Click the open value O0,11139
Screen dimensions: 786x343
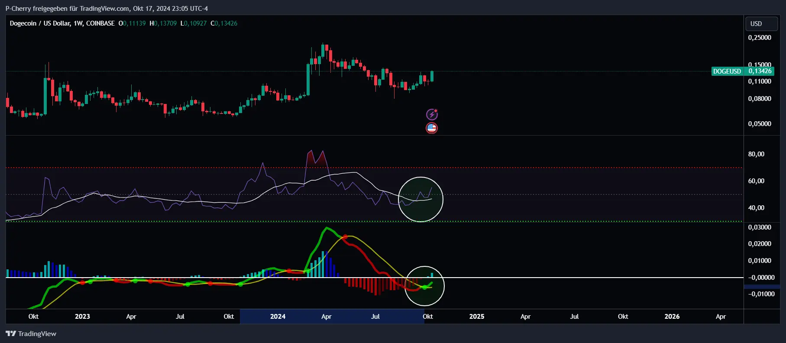pos(132,23)
